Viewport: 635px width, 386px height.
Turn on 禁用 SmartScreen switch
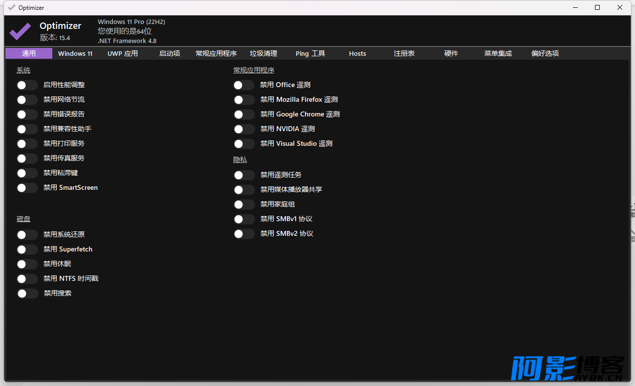(x=27, y=188)
